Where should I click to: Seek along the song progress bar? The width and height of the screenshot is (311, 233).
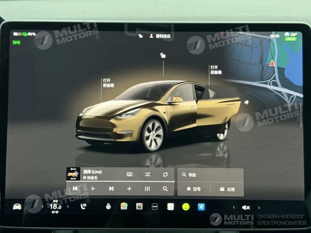(x=120, y=181)
